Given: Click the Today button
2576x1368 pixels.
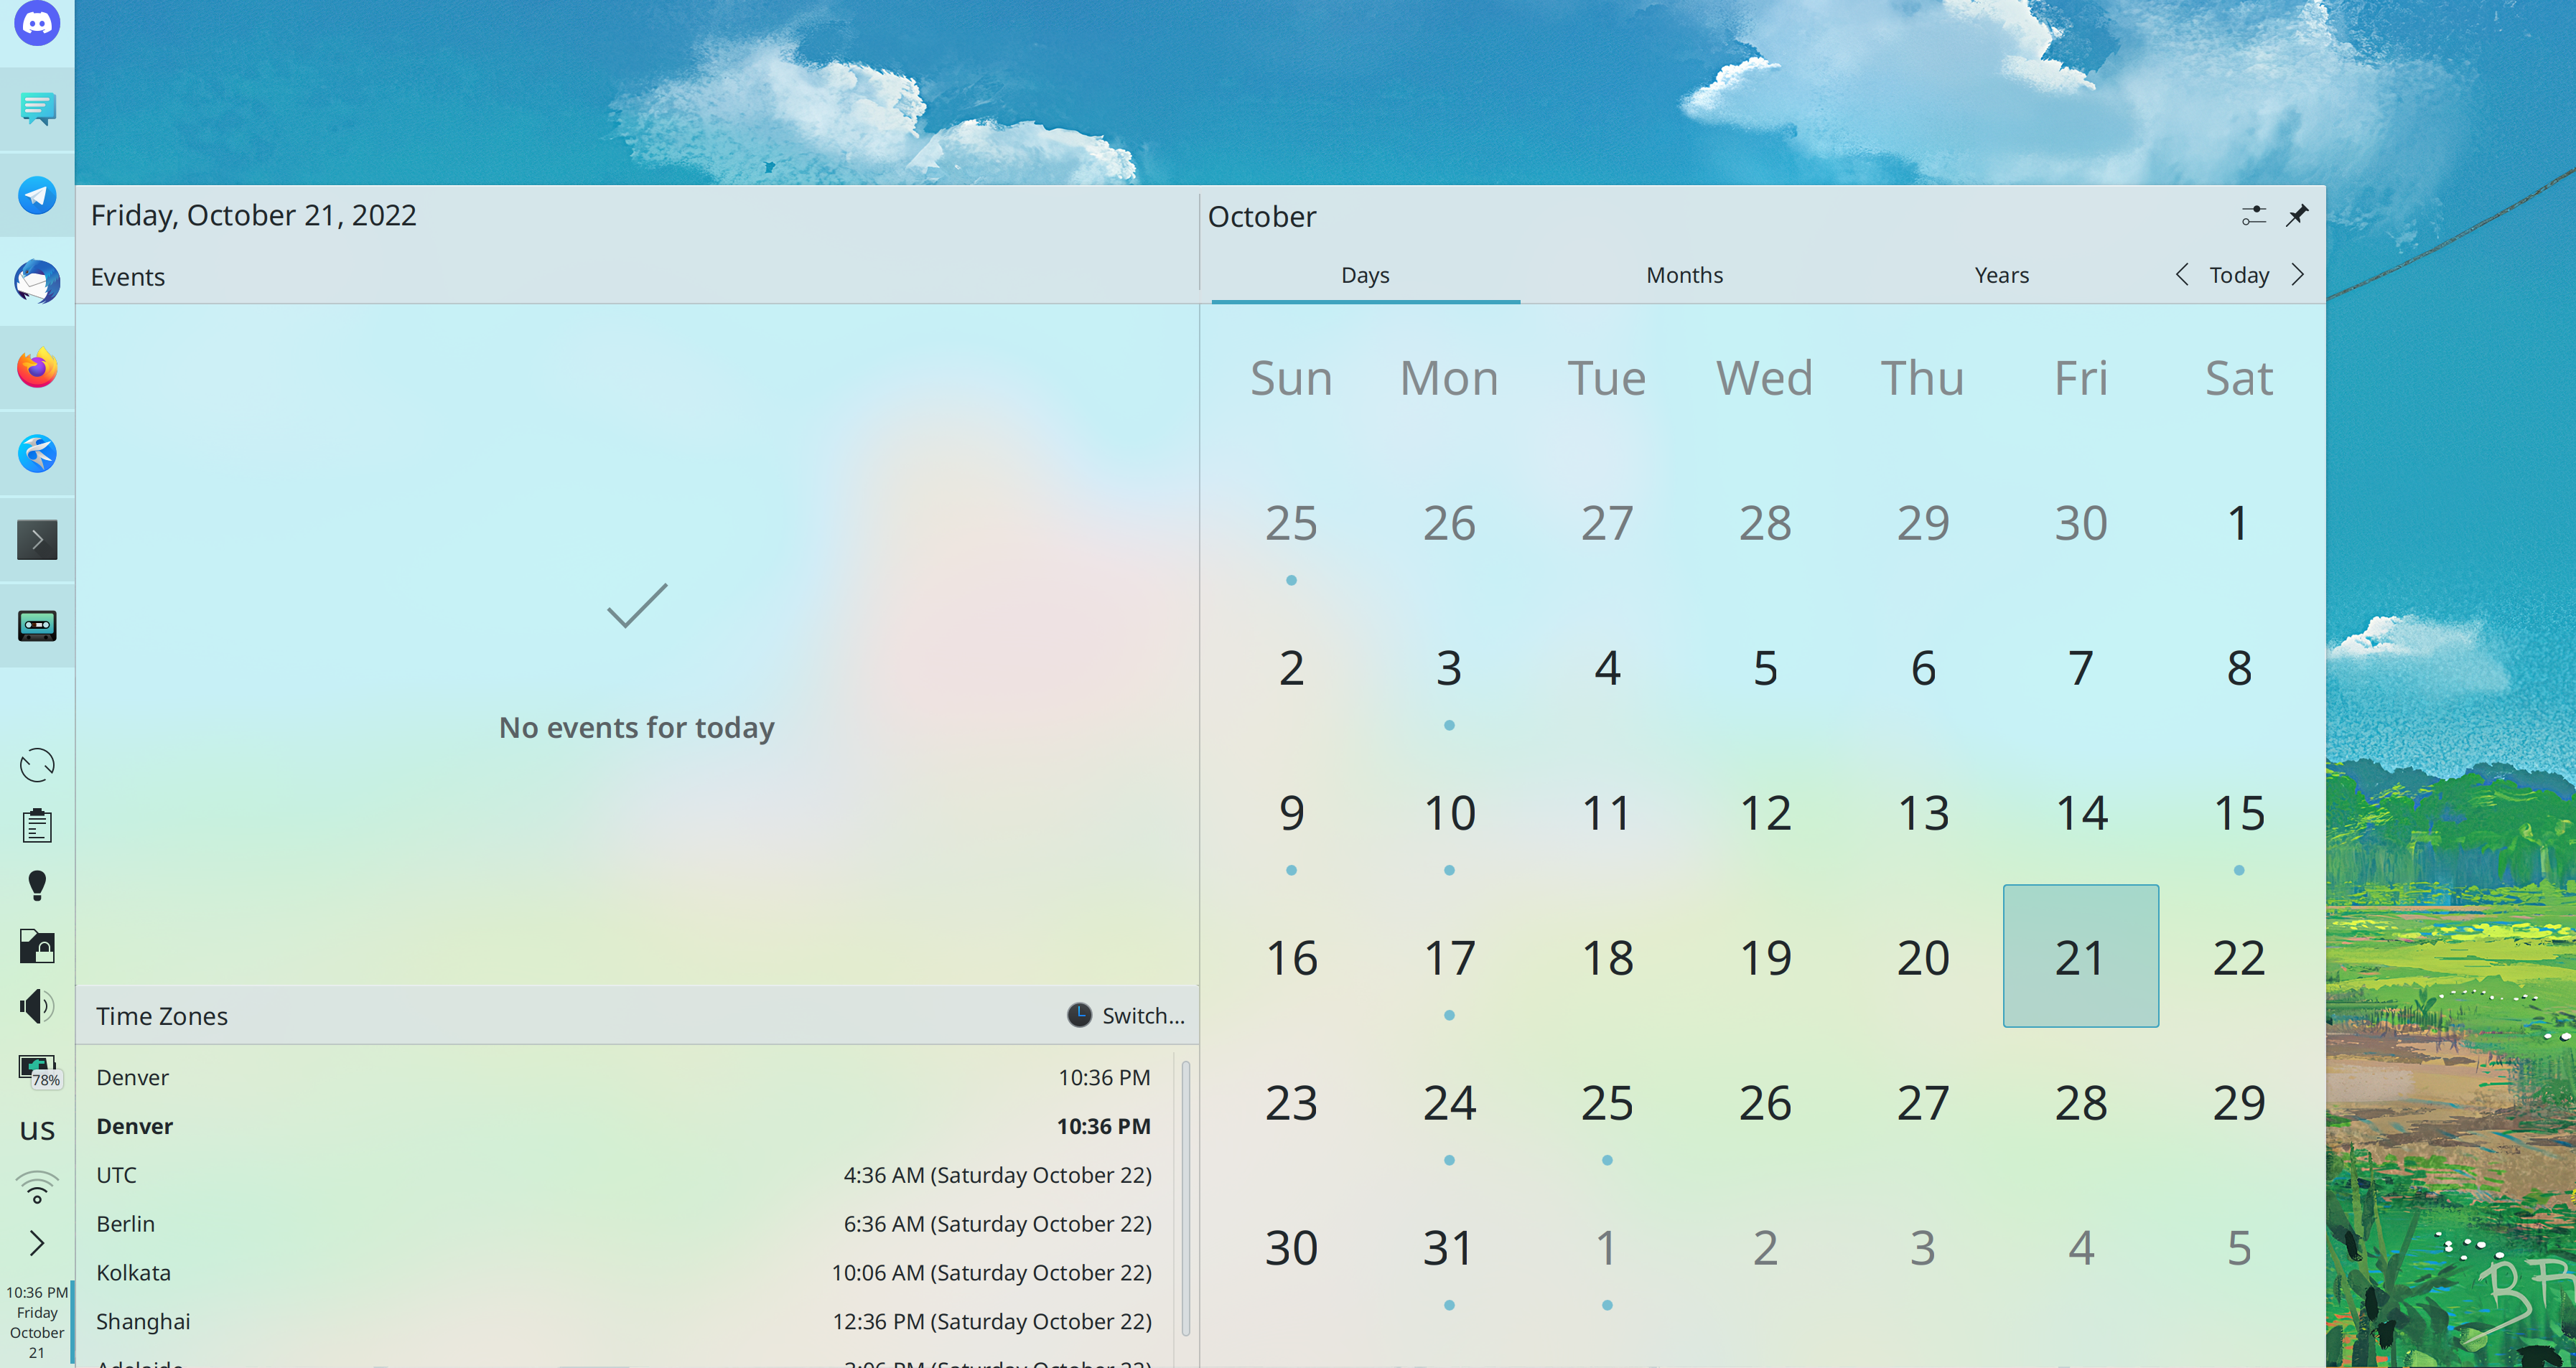Looking at the screenshot, I should (x=2239, y=275).
